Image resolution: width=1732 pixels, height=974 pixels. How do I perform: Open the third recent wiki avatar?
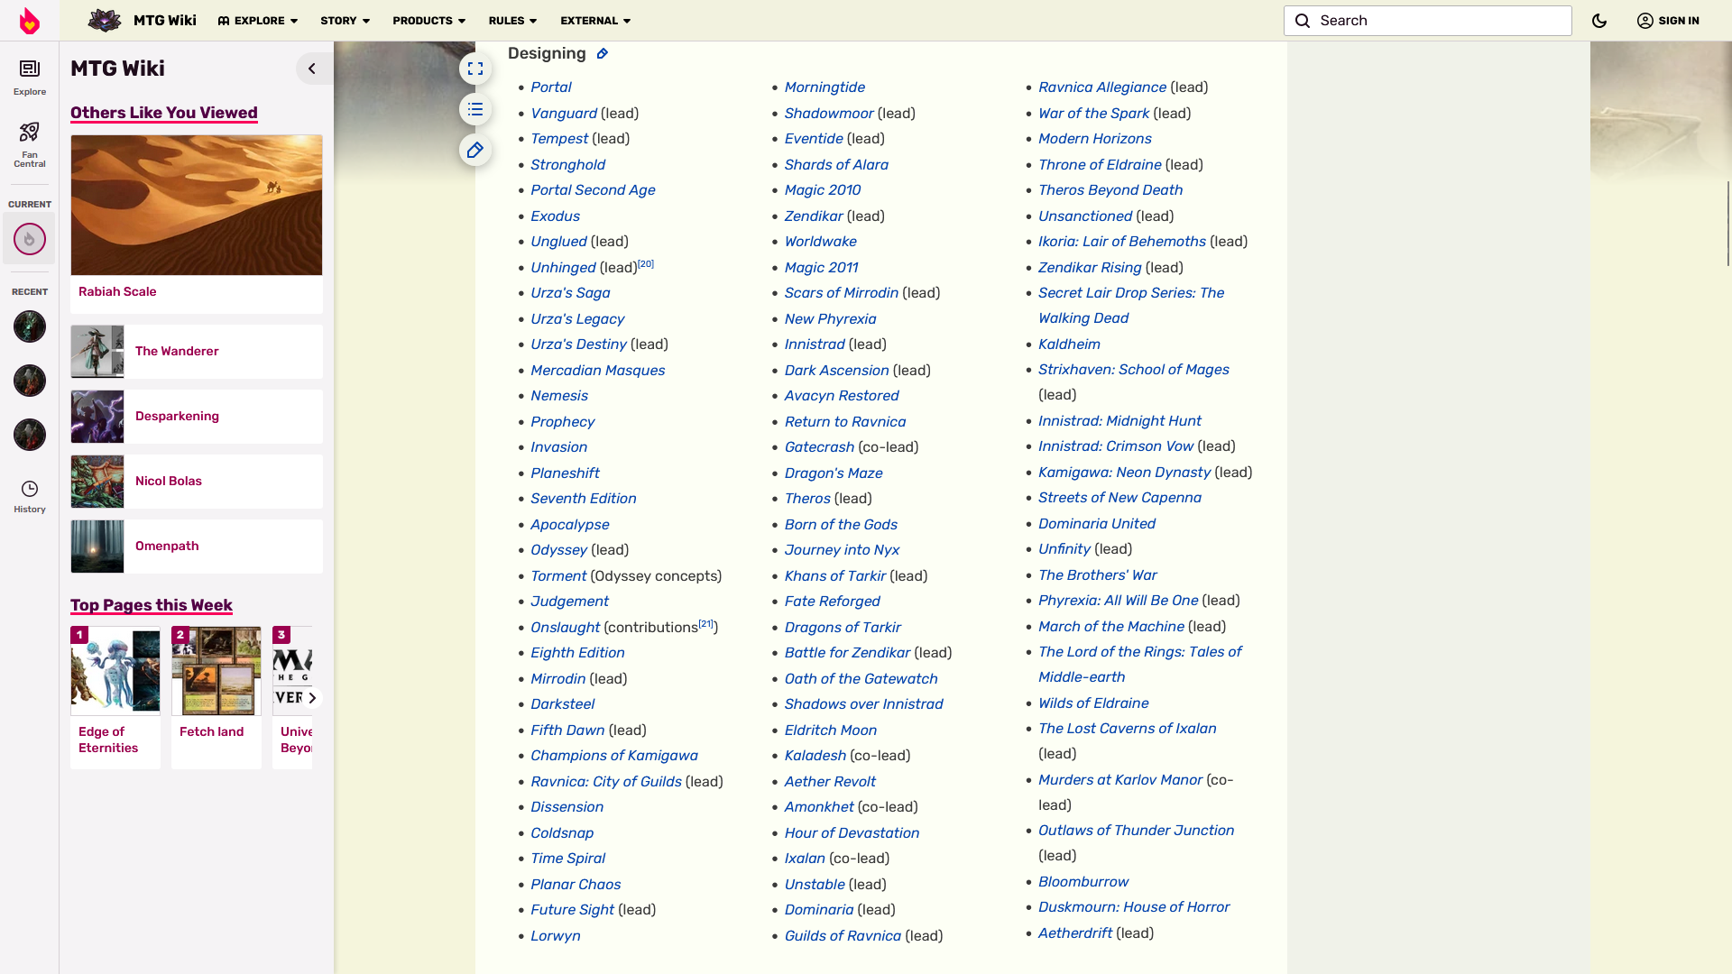click(30, 435)
